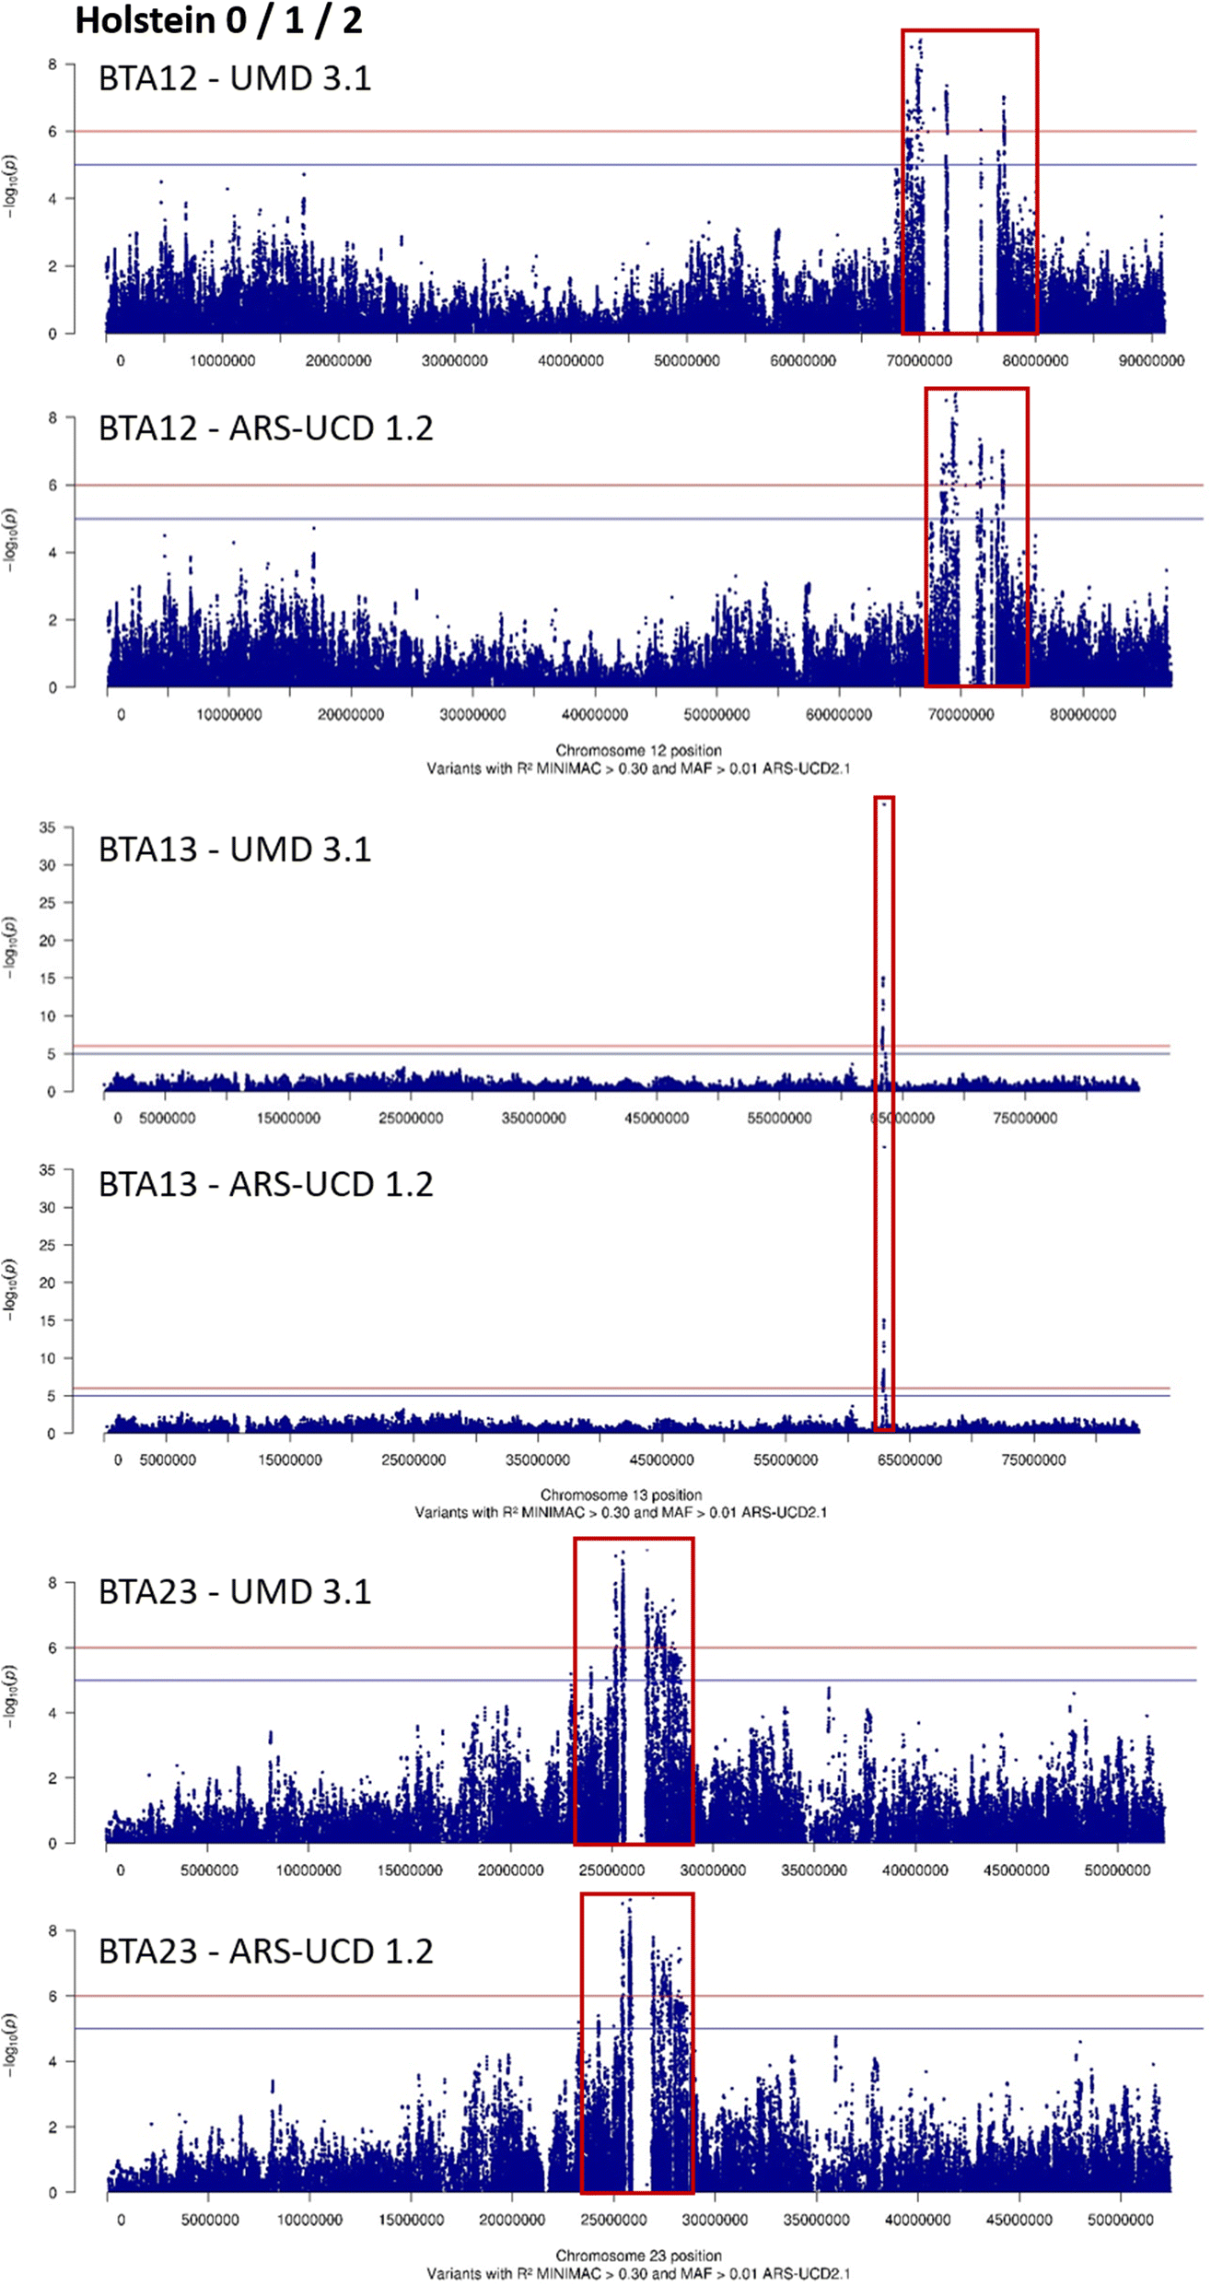This screenshot has height=2286, width=1211.
Task: Click the 'Chromosome 13 position' axis label
Action: click(621, 1495)
